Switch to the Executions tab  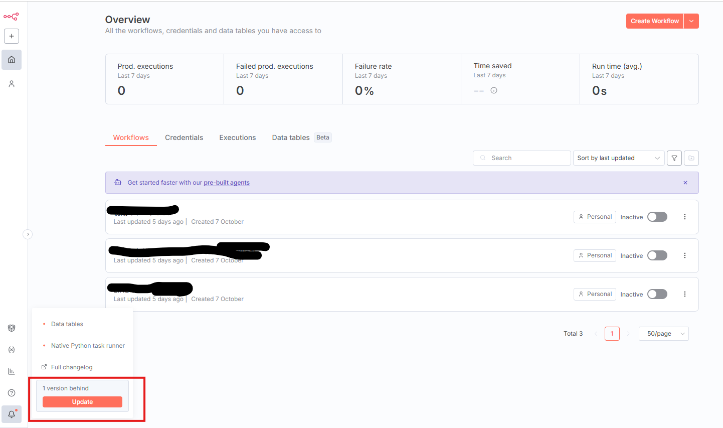[x=238, y=137]
